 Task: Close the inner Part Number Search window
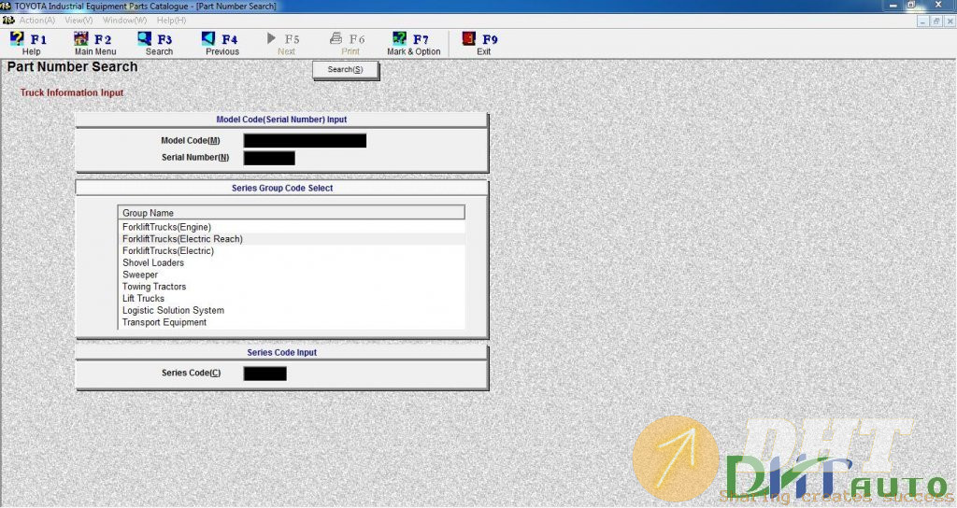tap(950, 21)
